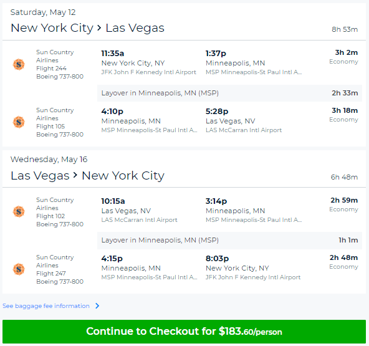The height and width of the screenshot is (346, 369).
Task: Click Sun Country logo for Flight 244
Action: (19, 64)
